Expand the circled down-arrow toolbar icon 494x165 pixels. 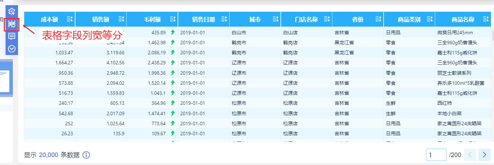tap(12, 48)
